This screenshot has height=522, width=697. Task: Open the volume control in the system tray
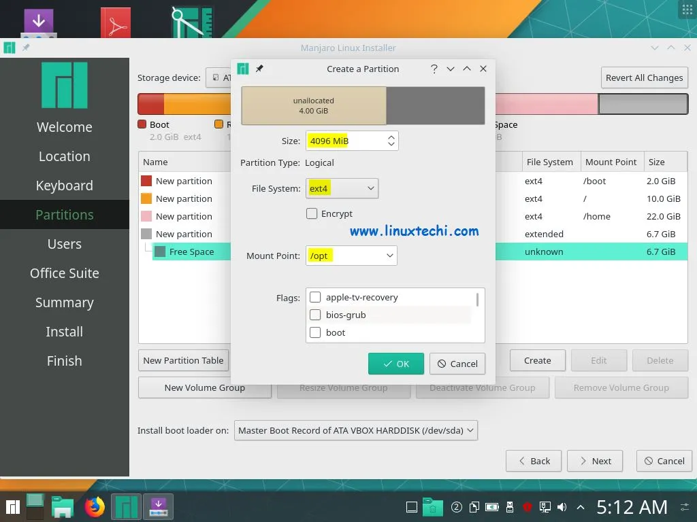pos(560,506)
